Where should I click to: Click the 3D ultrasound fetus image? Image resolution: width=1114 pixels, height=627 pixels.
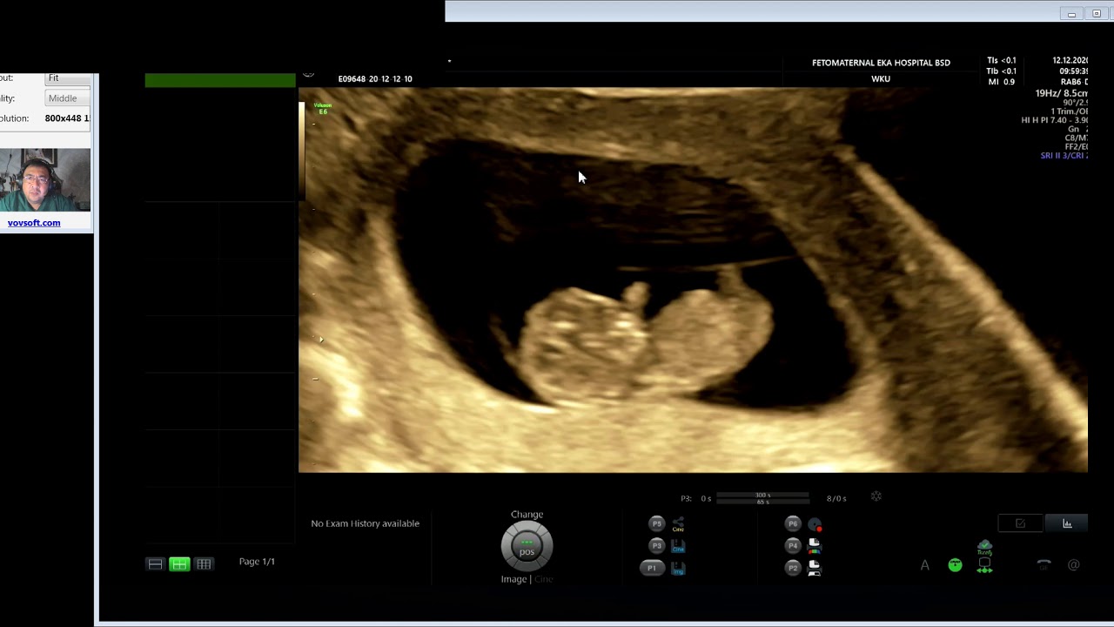click(693, 280)
